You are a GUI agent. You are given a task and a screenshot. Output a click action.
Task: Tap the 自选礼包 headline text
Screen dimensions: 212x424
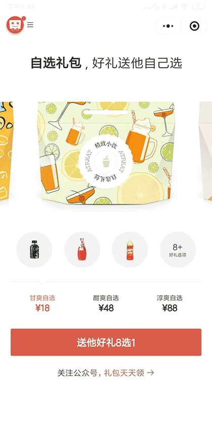pyautogui.click(x=56, y=63)
